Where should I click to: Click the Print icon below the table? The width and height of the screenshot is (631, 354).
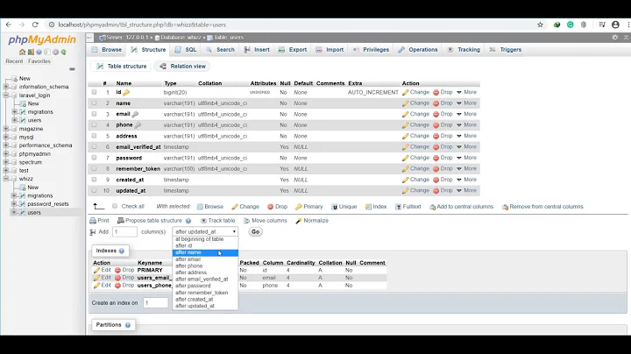pyautogui.click(x=93, y=221)
